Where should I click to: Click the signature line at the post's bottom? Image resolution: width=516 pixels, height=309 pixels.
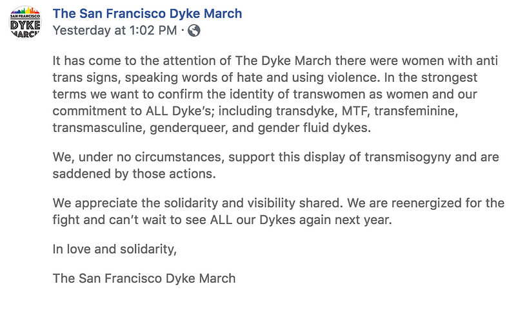coord(144,279)
